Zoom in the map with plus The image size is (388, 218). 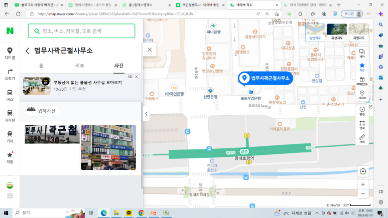[x=363, y=184]
